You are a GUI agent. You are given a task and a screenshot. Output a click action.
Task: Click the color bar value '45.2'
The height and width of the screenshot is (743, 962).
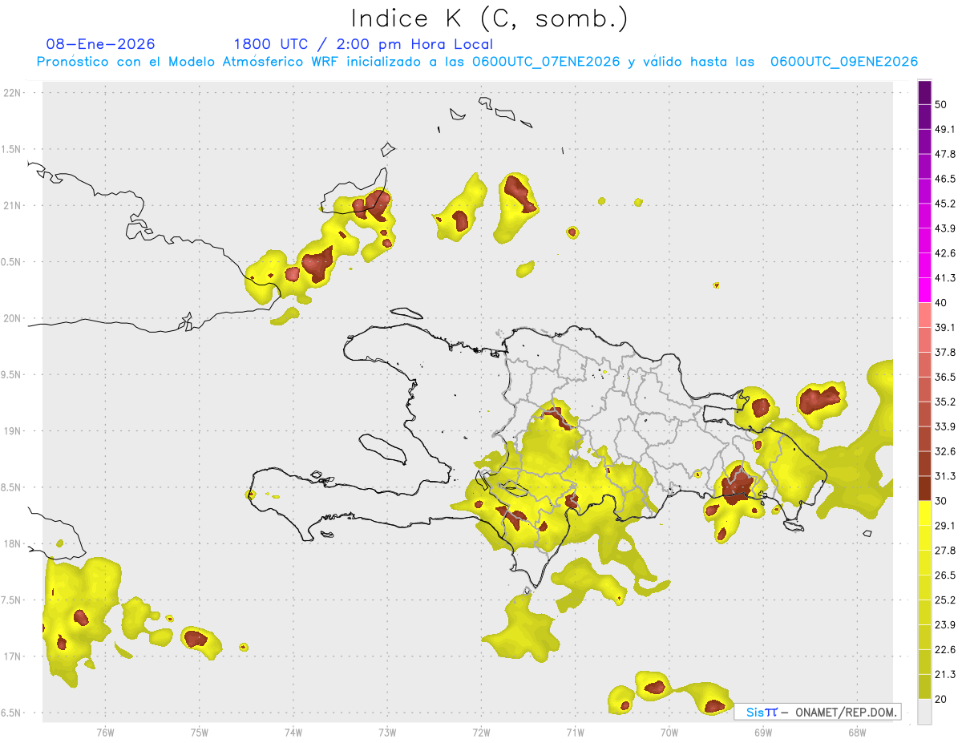tap(945, 204)
